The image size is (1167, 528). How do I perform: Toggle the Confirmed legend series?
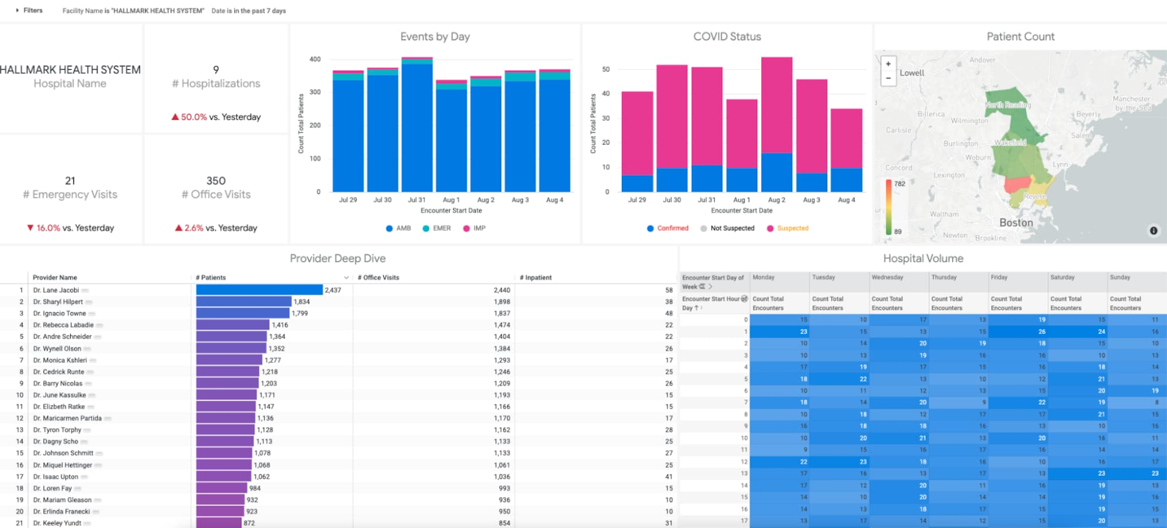click(668, 228)
